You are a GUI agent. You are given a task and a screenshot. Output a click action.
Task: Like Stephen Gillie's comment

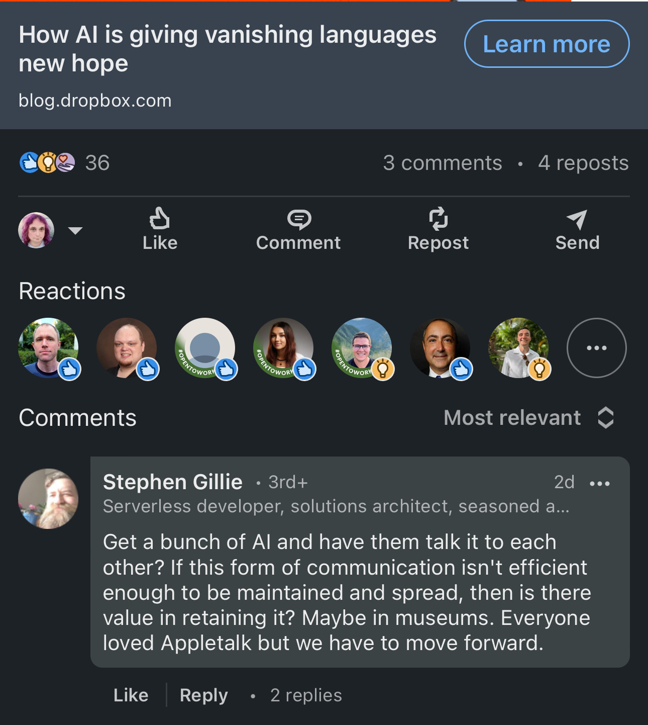coord(131,695)
